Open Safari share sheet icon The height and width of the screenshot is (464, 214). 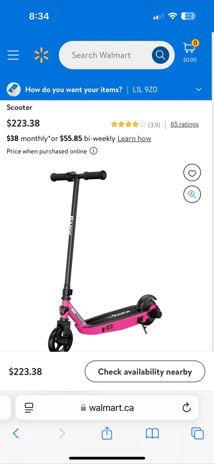[x=107, y=433]
